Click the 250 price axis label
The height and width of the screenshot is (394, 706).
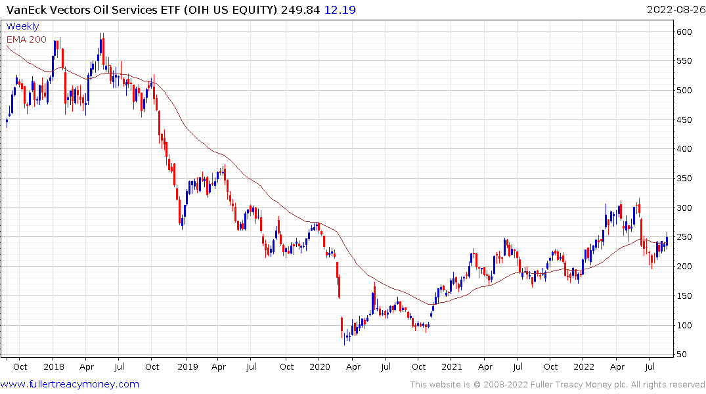click(x=684, y=237)
